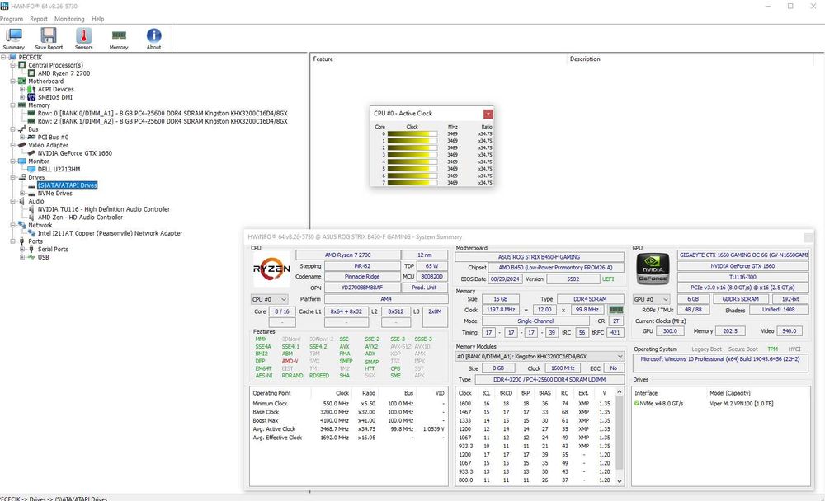Open the Memory Modules Kingston dropdown
825x501 pixels.
coord(540,357)
